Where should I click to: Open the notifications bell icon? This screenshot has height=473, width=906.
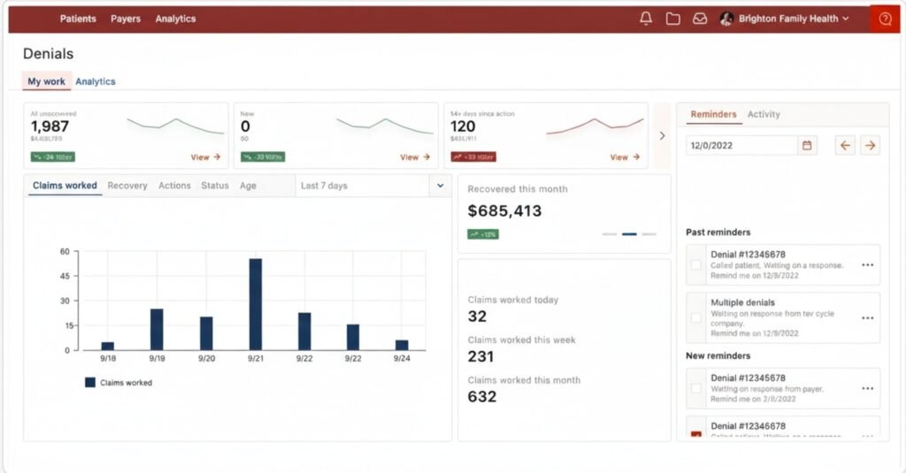tap(646, 19)
